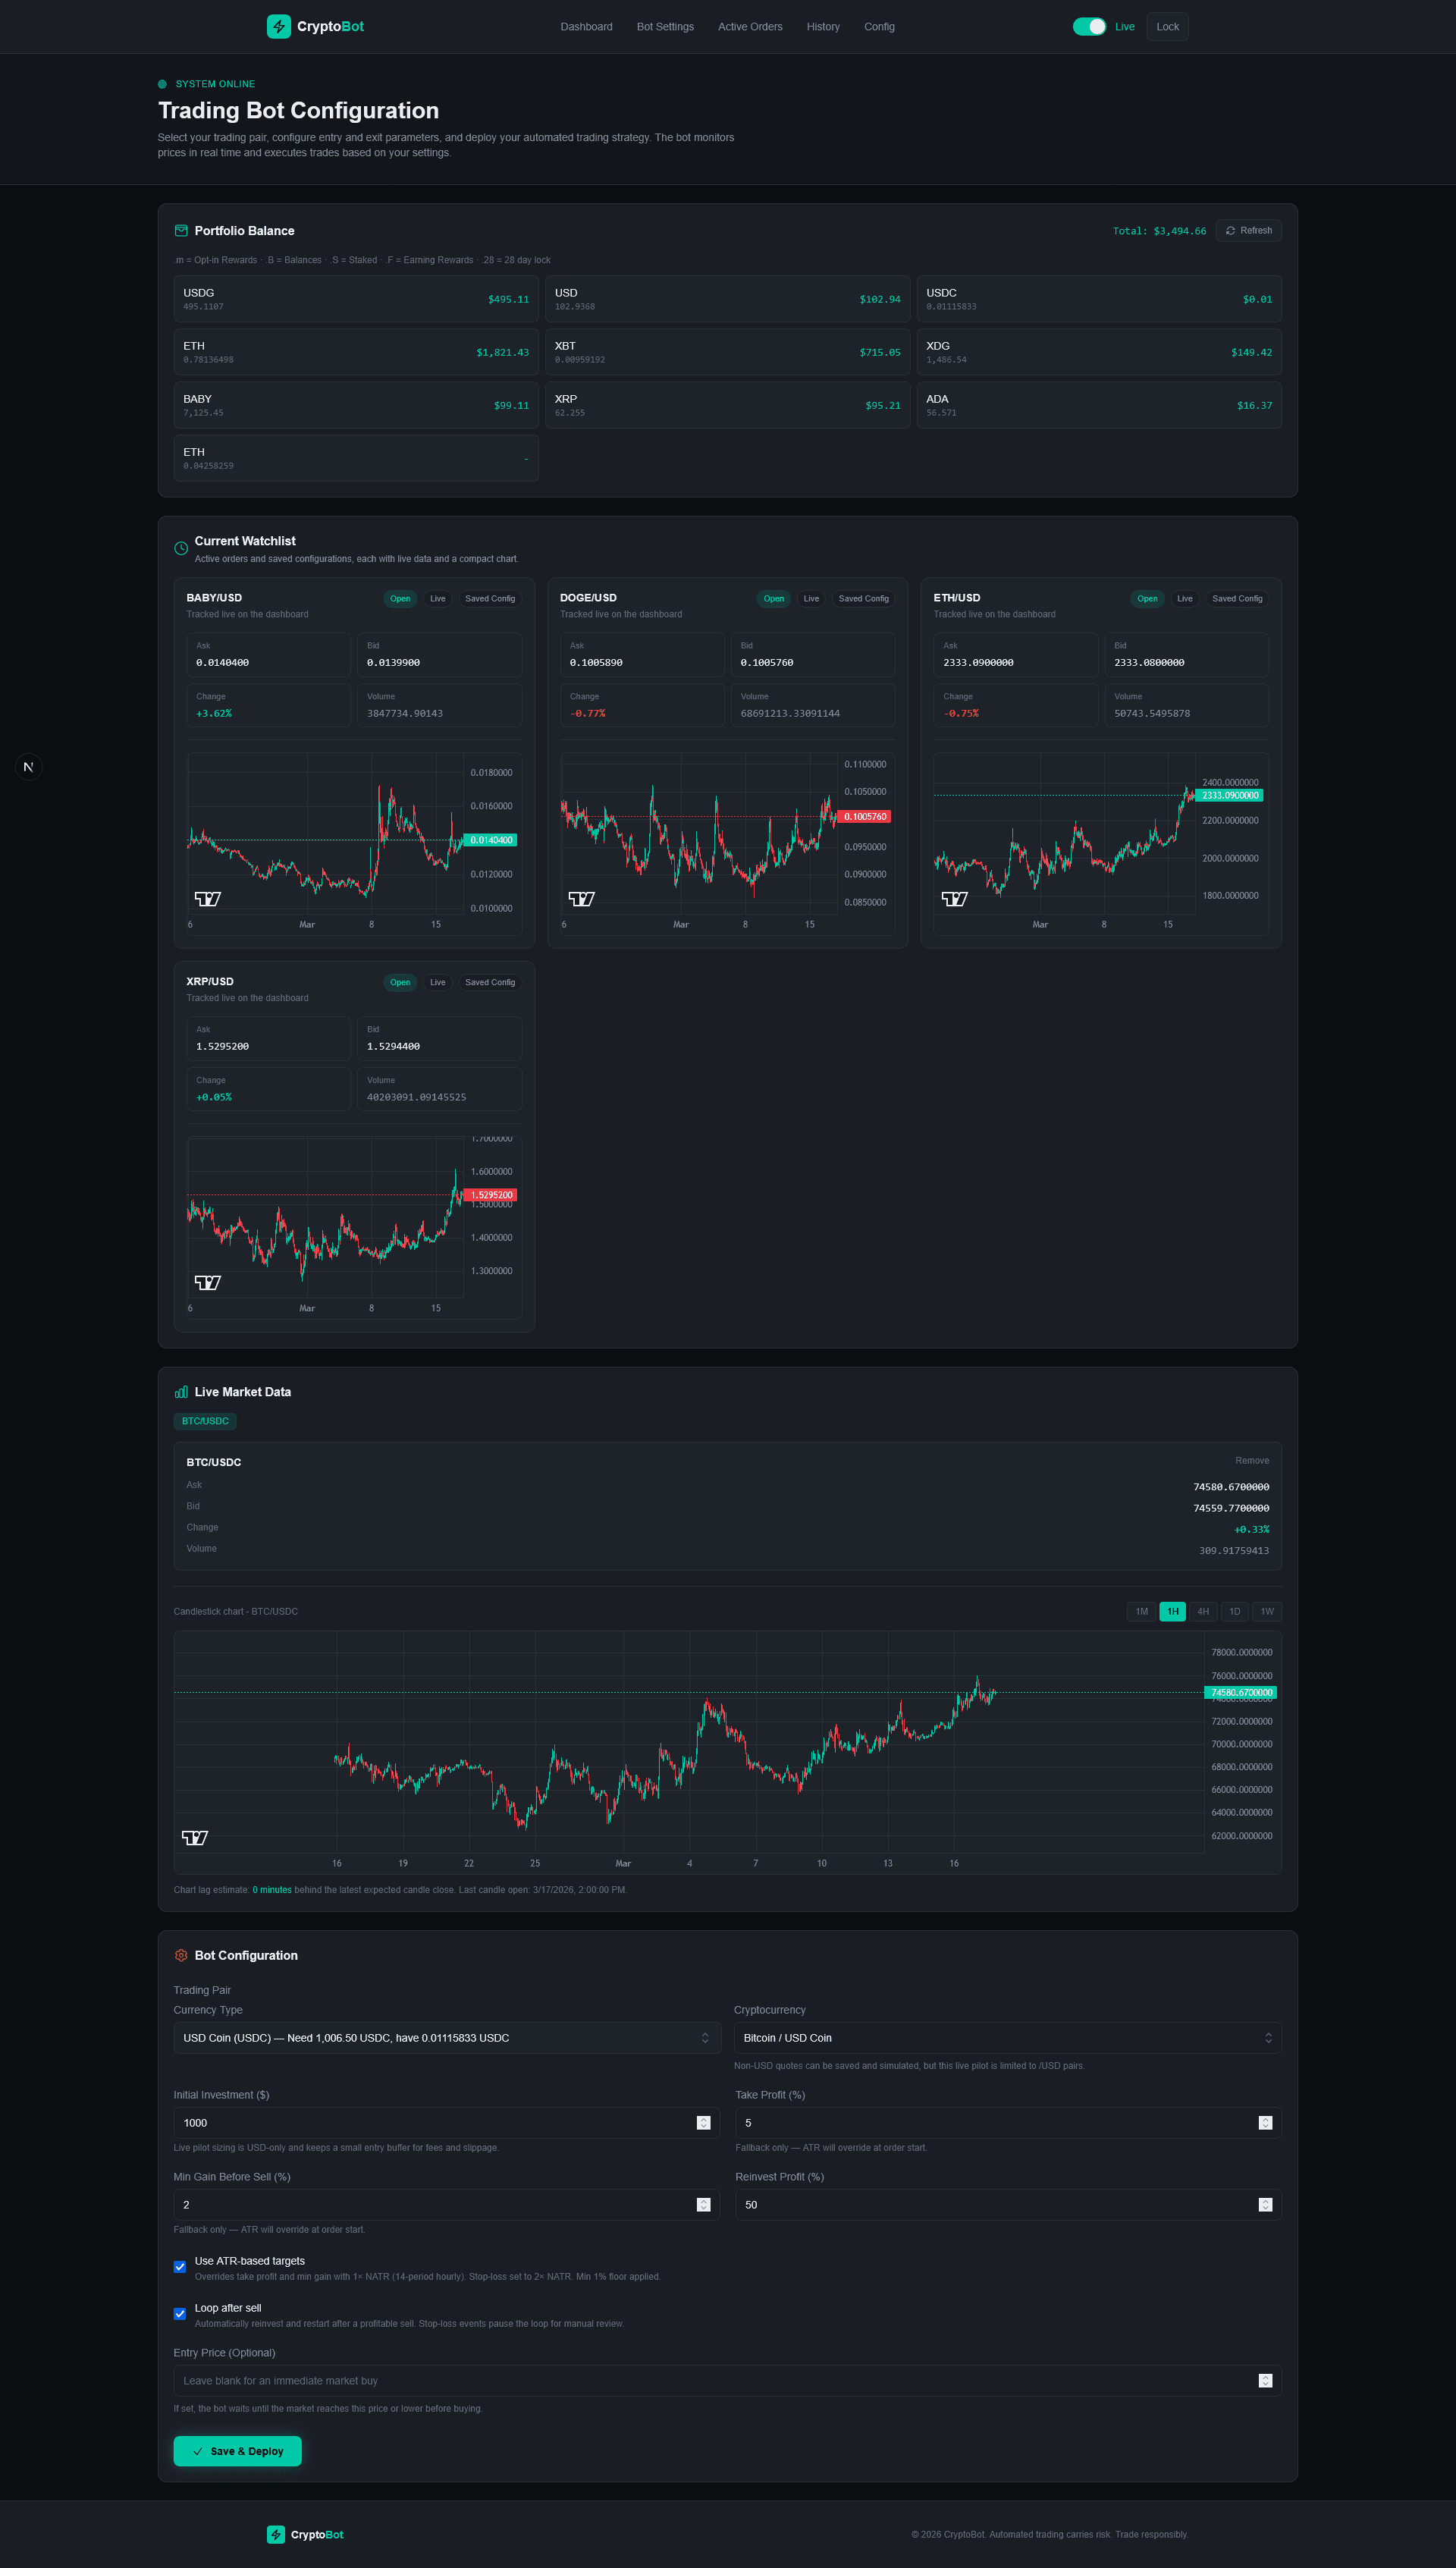The height and width of the screenshot is (2568, 1456).
Task: Disable the Loop after sell checkbox
Action: pyautogui.click(x=180, y=2313)
